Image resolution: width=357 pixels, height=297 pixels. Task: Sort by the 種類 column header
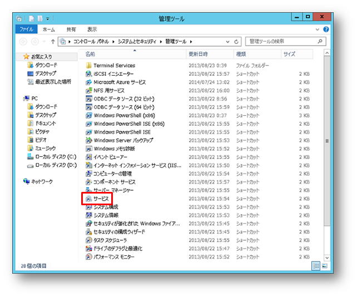pos(257,54)
